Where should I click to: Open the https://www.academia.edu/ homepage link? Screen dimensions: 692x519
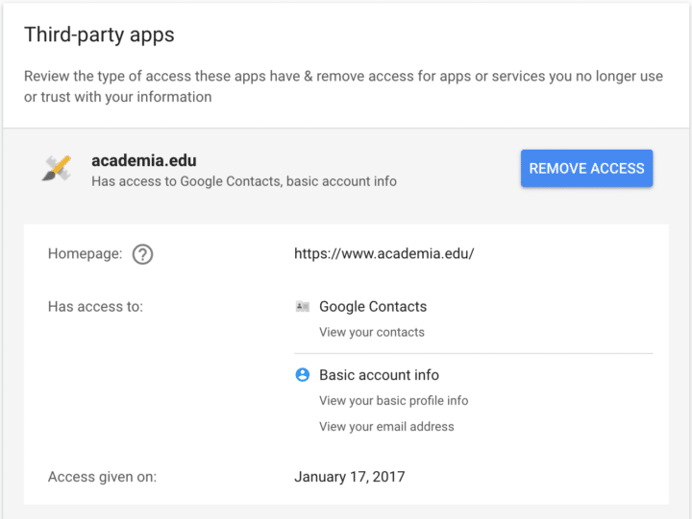pyautogui.click(x=383, y=253)
